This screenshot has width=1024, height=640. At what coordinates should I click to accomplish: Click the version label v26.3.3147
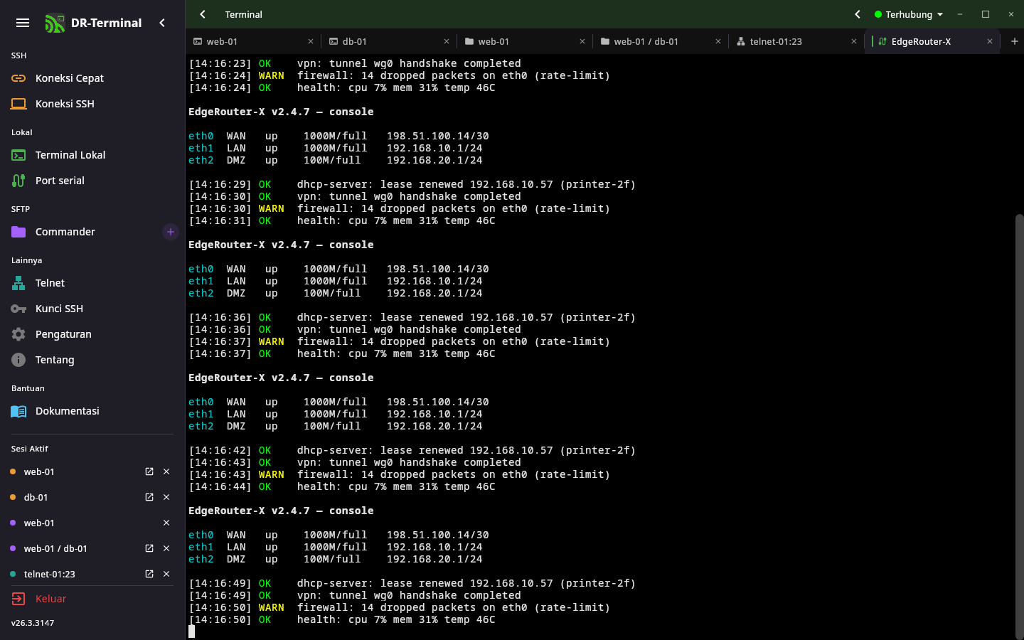coord(33,623)
